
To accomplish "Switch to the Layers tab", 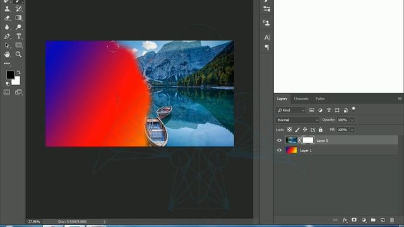I will point(282,98).
